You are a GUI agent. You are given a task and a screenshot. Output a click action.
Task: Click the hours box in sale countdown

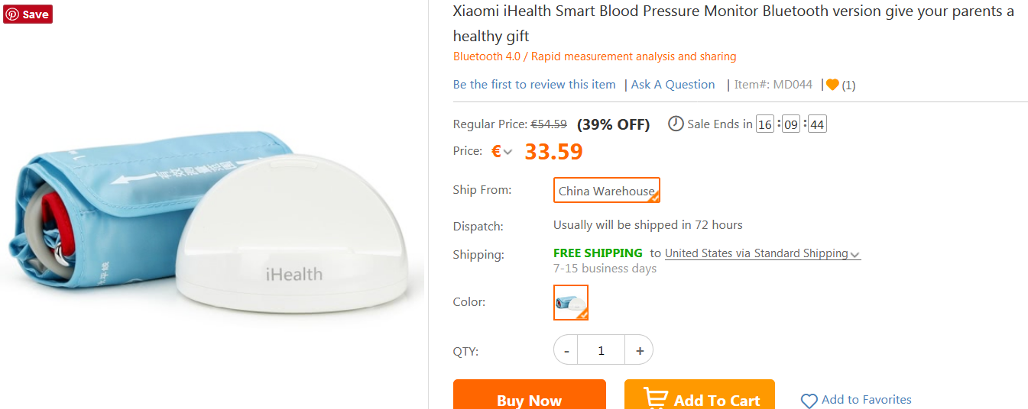click(764, 124)
